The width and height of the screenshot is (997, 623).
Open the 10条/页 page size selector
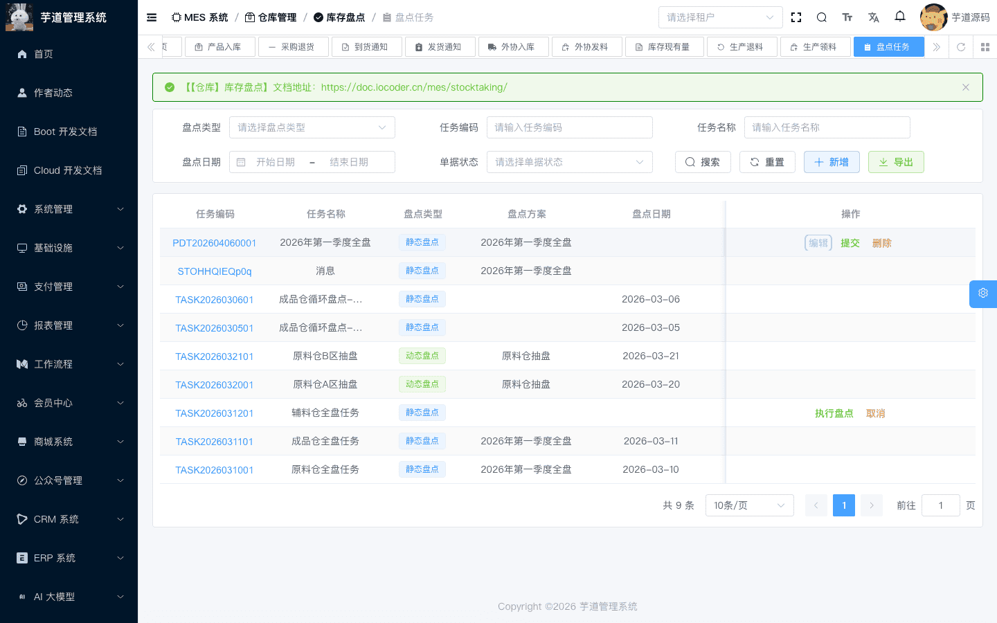749,505
